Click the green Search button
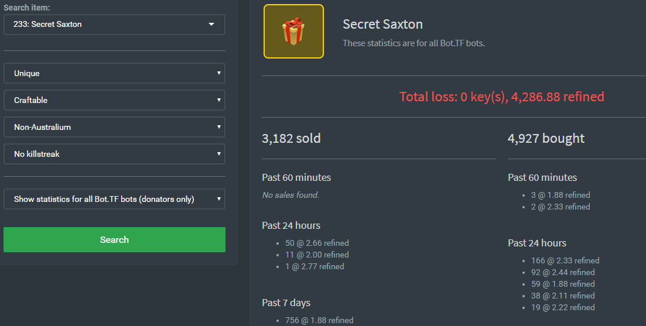Viewport: 646px width, 326px height. click(115, 239)
